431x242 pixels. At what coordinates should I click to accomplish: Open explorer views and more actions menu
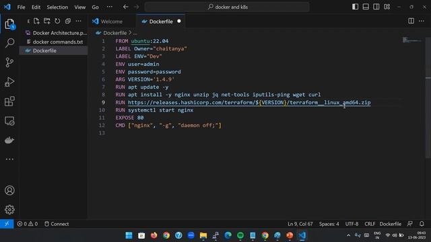click(78, 21)
